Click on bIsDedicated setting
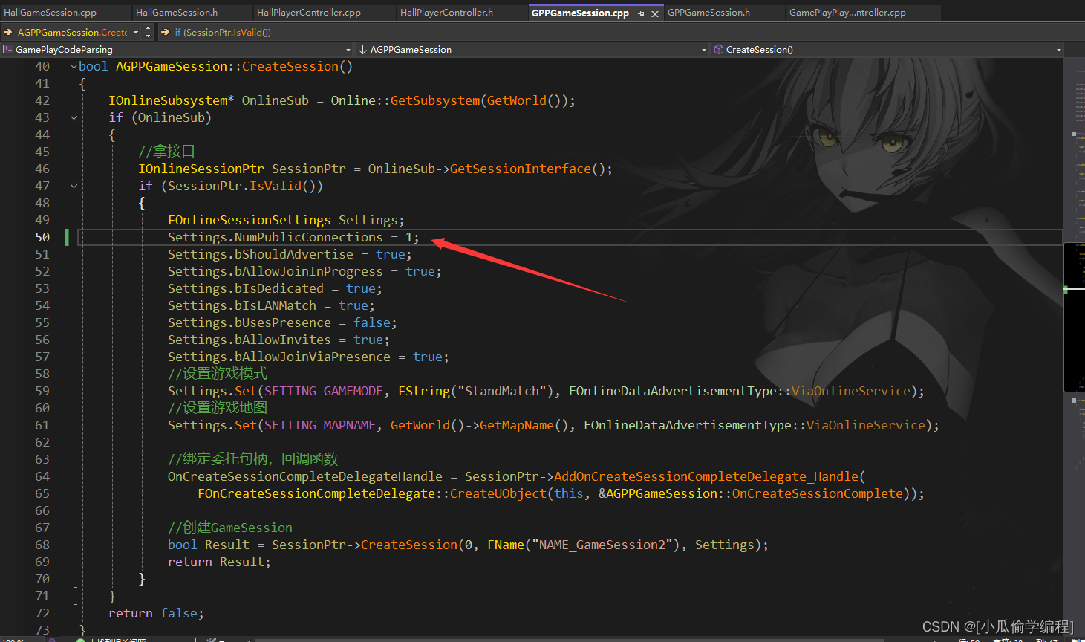Image resolution: width=1085 pixels, height=642 pixels. [x=279, y=288]
